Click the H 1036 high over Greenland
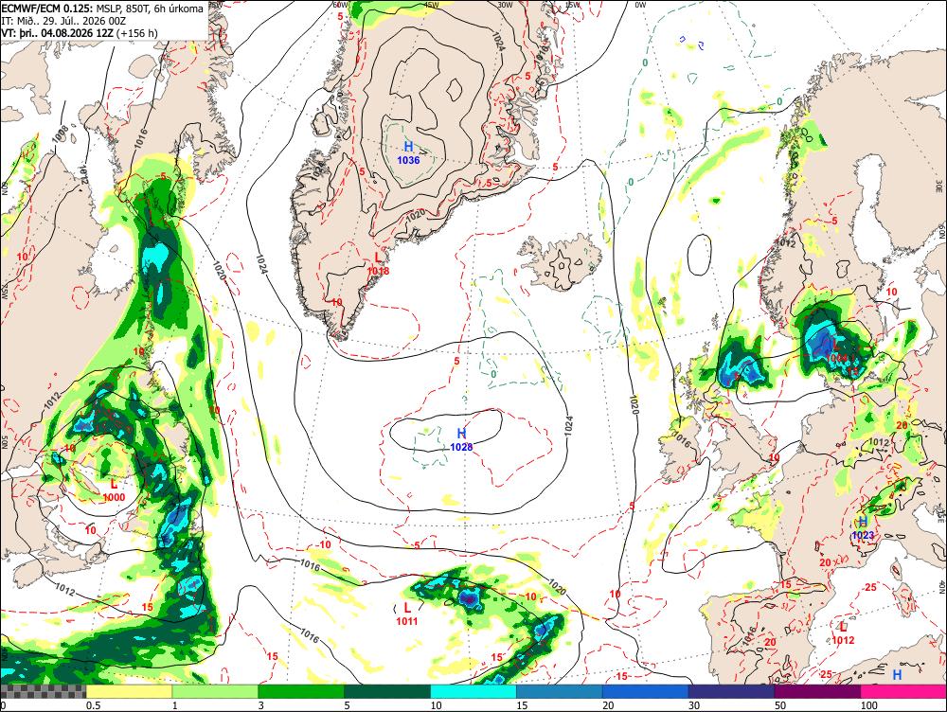The width and height of the screenshot is (947, 712). [x=408, y=152]
